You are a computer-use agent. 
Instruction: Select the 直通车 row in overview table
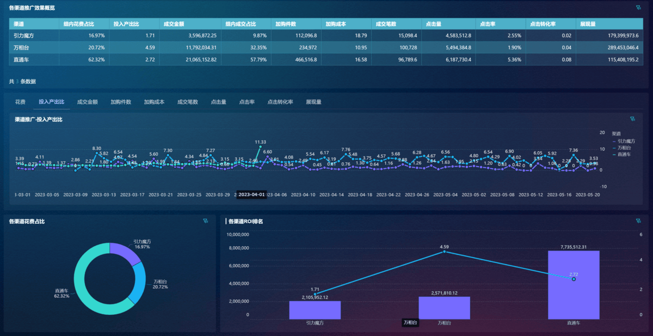pyautogui.click(x=22, y=59)
